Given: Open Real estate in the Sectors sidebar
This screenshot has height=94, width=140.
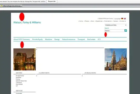Looking at the screenshot, I should [x=19, y=84].
